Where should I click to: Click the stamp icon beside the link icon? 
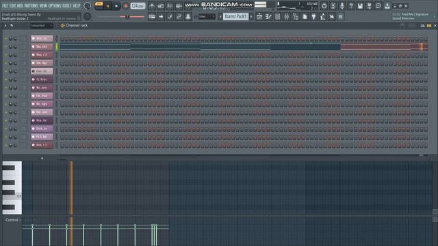click(x=188, y=16)
